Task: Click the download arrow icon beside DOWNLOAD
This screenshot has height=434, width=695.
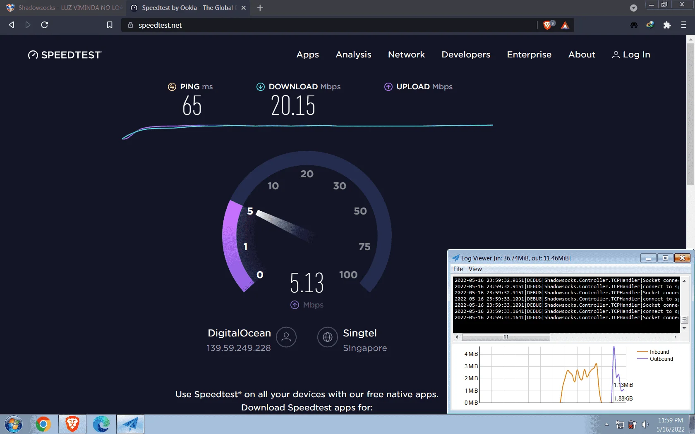Action: point(261,87)
